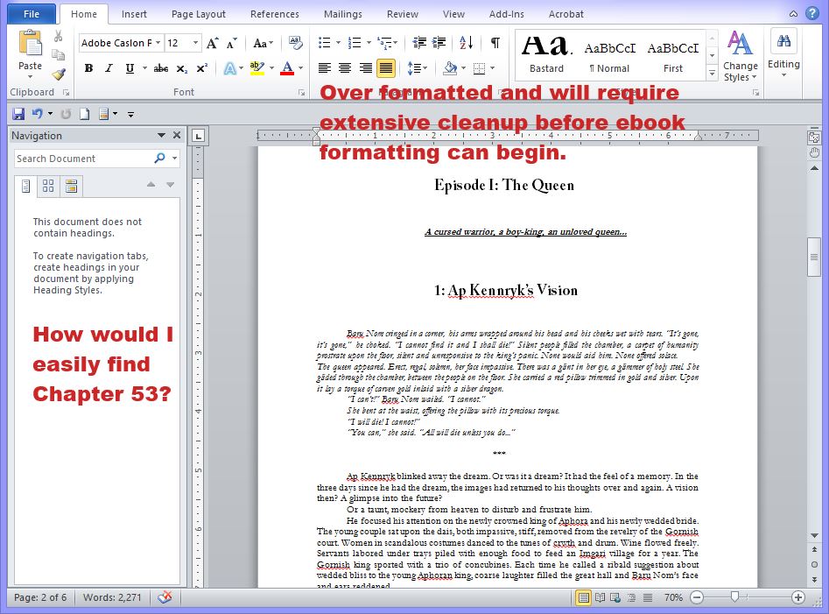Toggle Show/Hide paragraph marks

pyautogui.click(x=495, y=43)
